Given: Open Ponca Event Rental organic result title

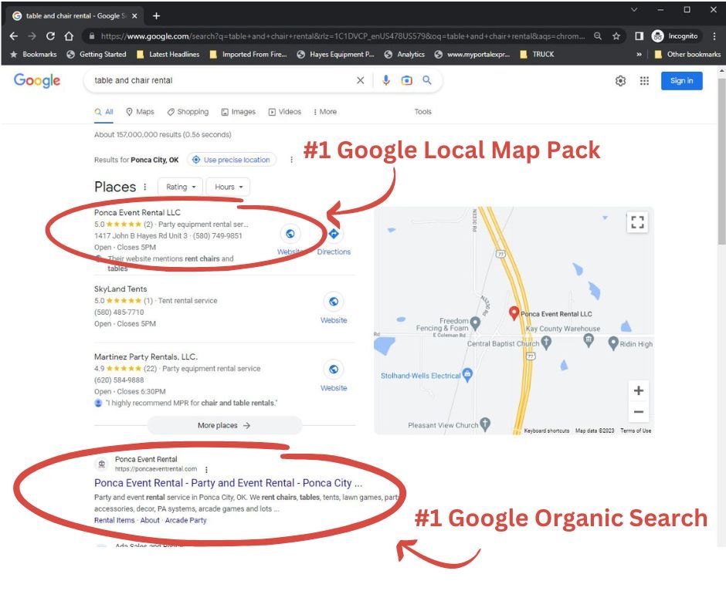Looking at the screenshot, I should (x=229, y=483).
